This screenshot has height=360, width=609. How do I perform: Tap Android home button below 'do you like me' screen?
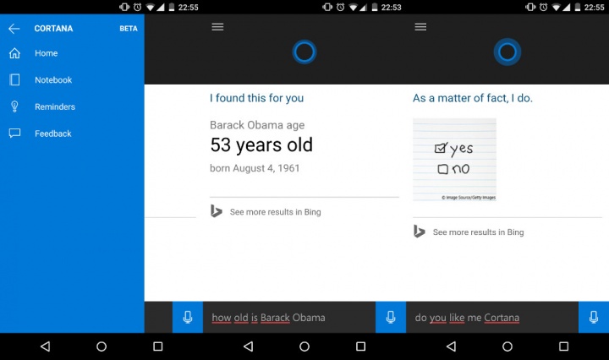coord(507,346)
